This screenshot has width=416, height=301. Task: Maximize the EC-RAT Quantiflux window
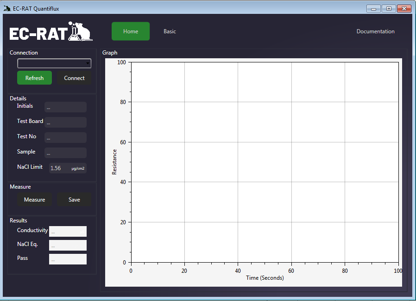pyautogui.click(x=389, y=8)
